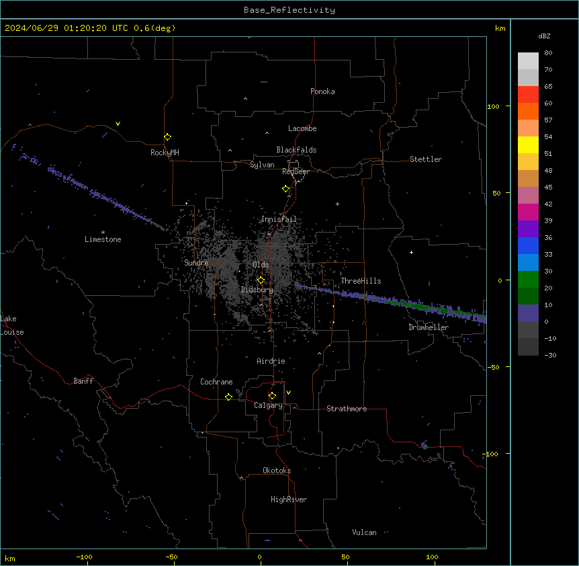The image size is (579, 566).
Task: Click the Vulcan label
Action: (365, 532)
